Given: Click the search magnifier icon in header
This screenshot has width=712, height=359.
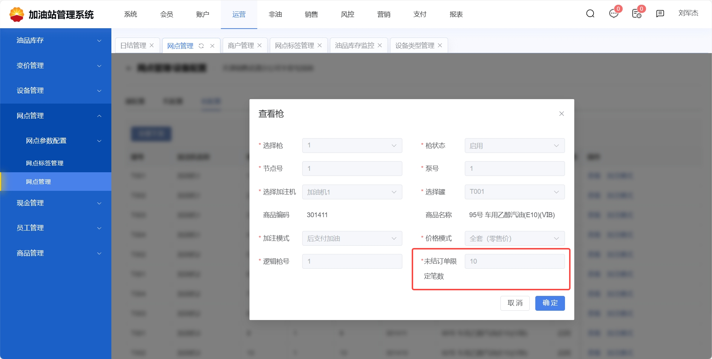Looking at the screenshot, I should click(x=590, y=14).
